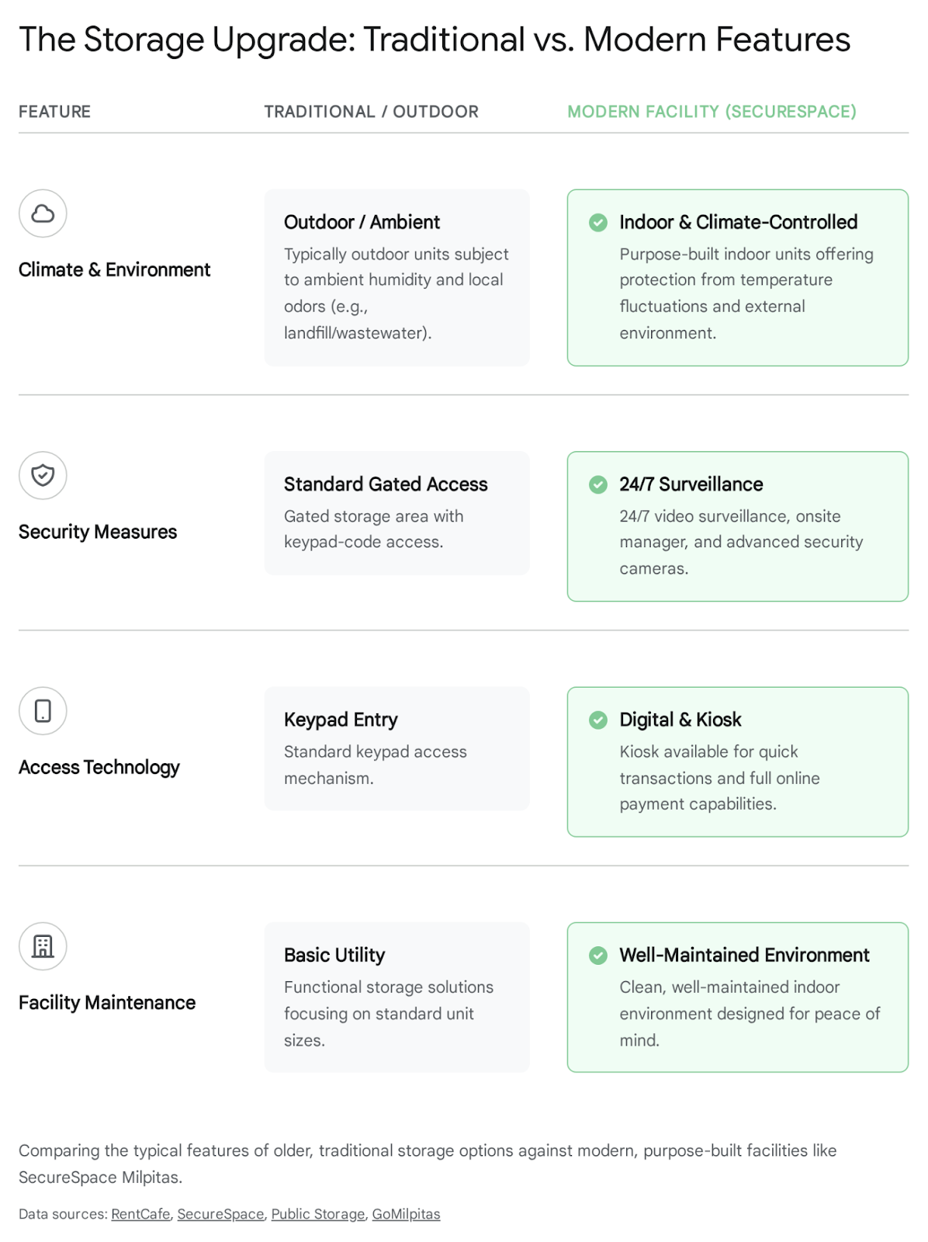Screen dimensions: 928x1242
Task: Open the RentCafe data source link
Action: (x=140, y=1214)
